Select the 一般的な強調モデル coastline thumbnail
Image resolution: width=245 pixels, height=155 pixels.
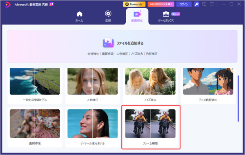[35, 81]
